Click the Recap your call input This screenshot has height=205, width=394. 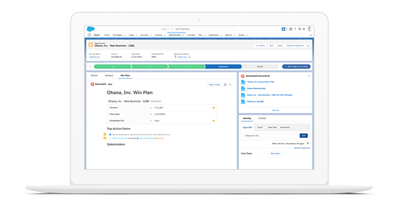point(270,136)
